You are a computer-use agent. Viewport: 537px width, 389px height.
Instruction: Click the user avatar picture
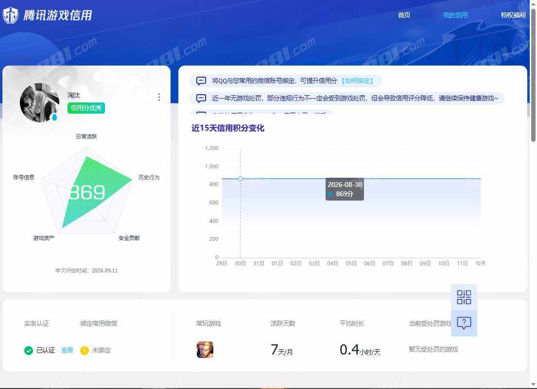tap(39, 102)
